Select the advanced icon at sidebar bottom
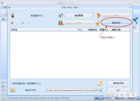Screen dimensions: 140x101 coord(3,94)
